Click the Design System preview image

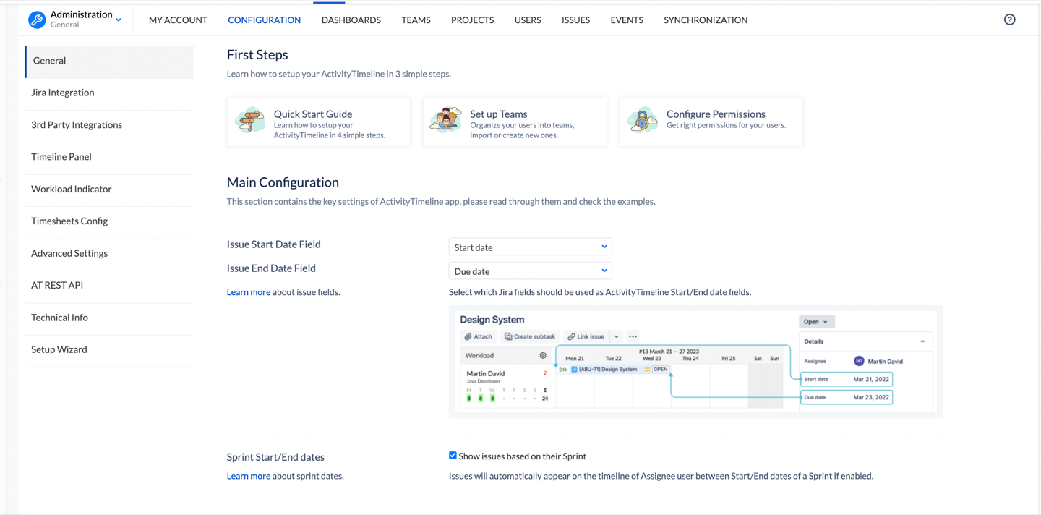pyautogui.click(x=695, y=362)
